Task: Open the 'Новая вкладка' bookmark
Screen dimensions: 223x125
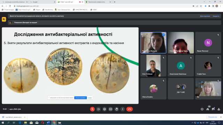Action: pyautogui.click(x=8, y=10)
